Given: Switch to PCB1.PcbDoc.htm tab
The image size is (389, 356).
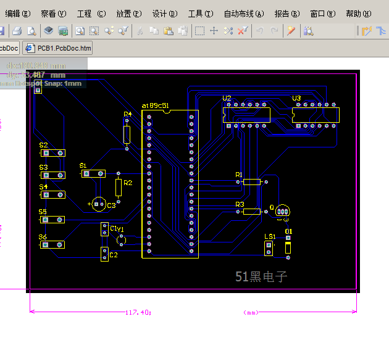Looking at the screenshot, I should 57,48.
